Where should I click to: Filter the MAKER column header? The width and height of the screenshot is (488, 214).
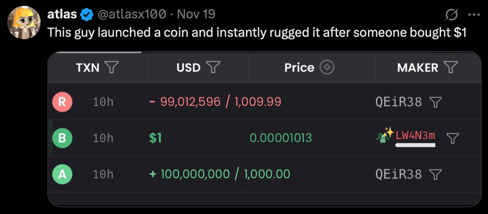click(451, 67)
